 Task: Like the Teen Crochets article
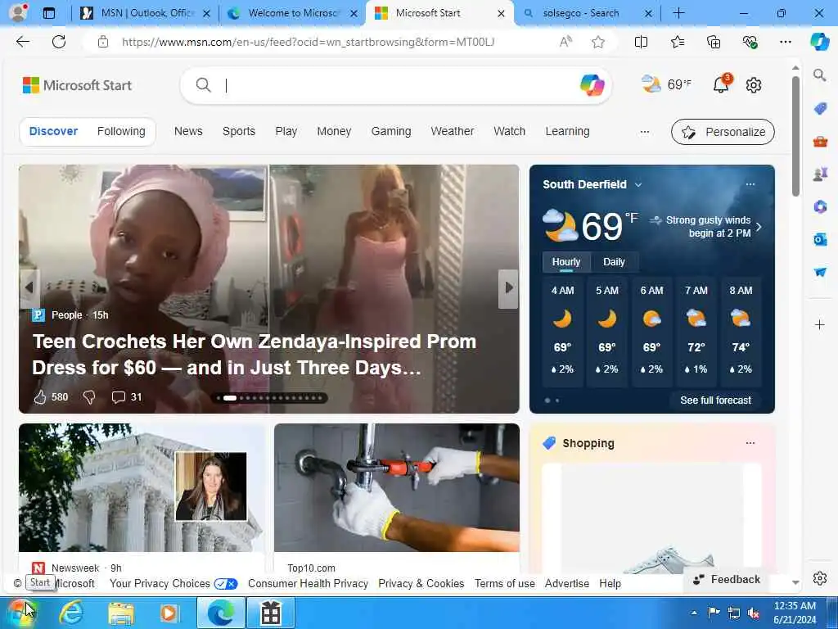point(40,397)
